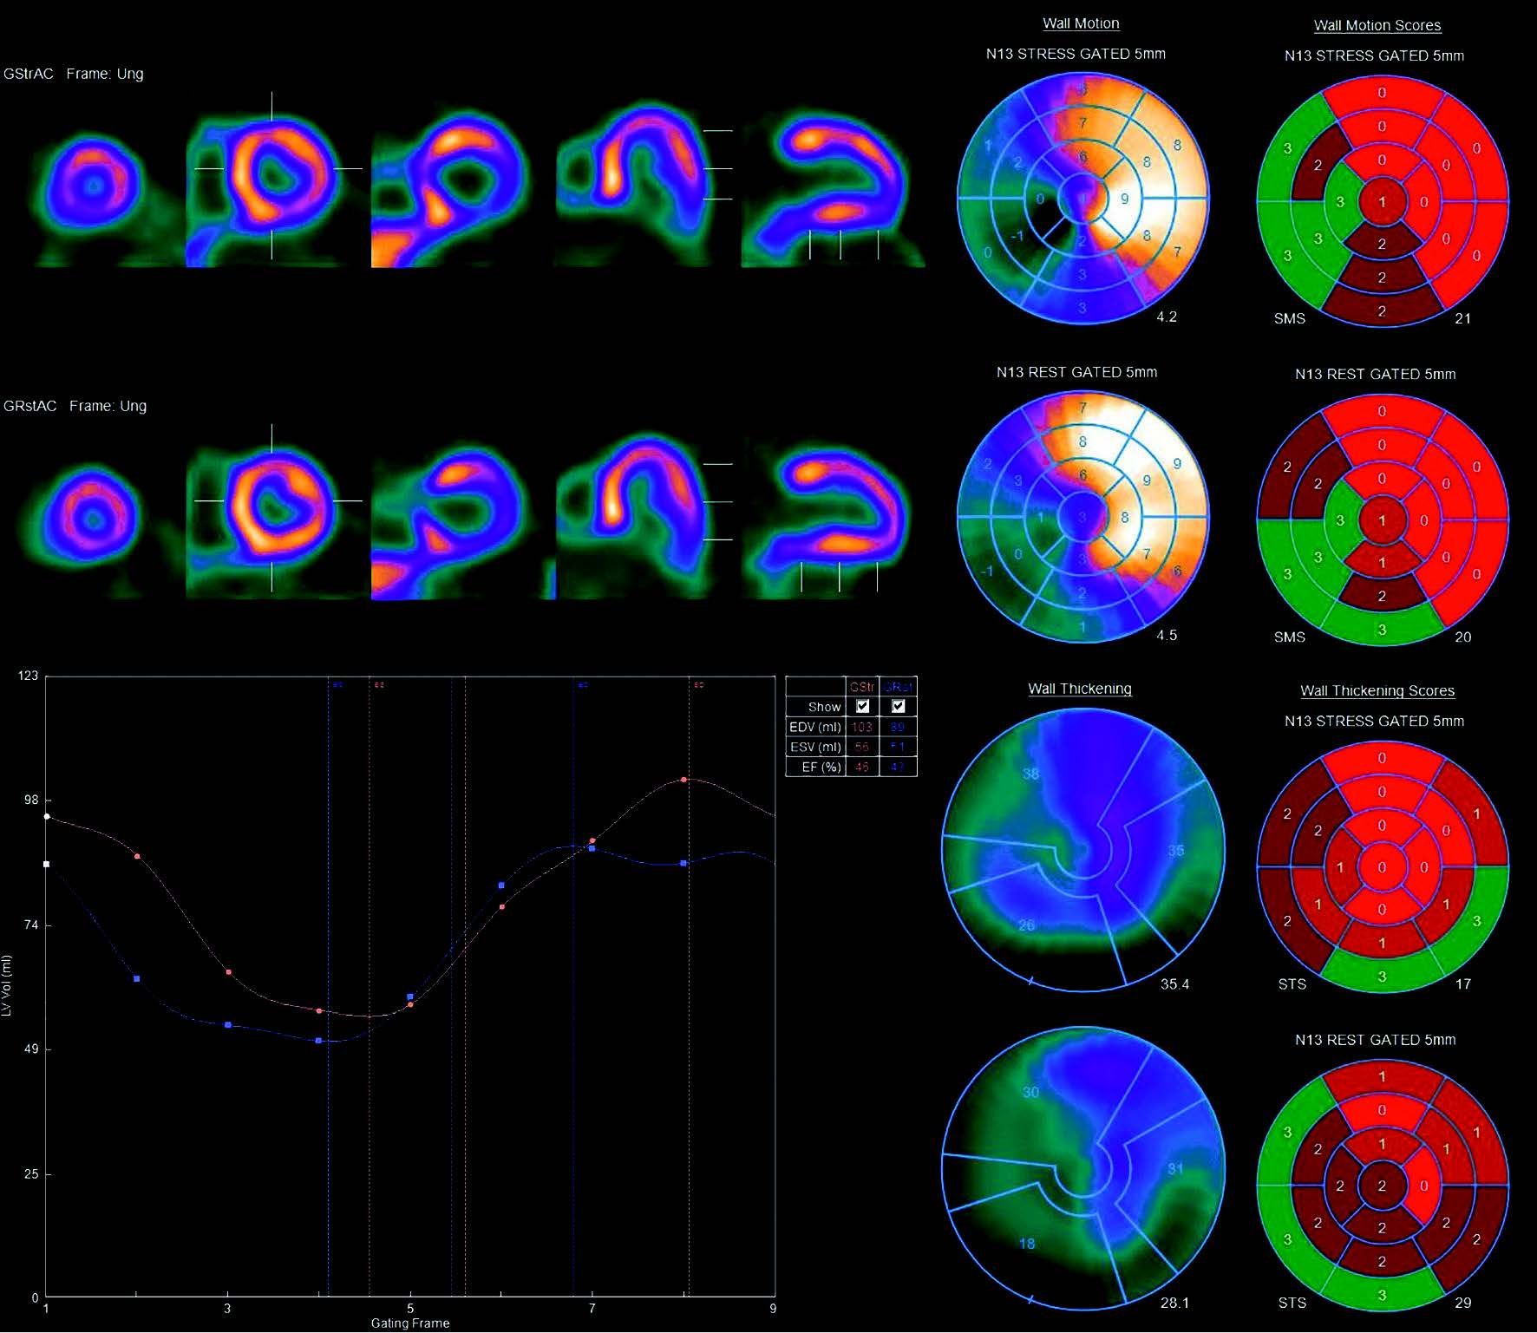Click the stress wall motion scores bullseye center
Viewport: 1537px width, 1333px height.
(1382, 202)
